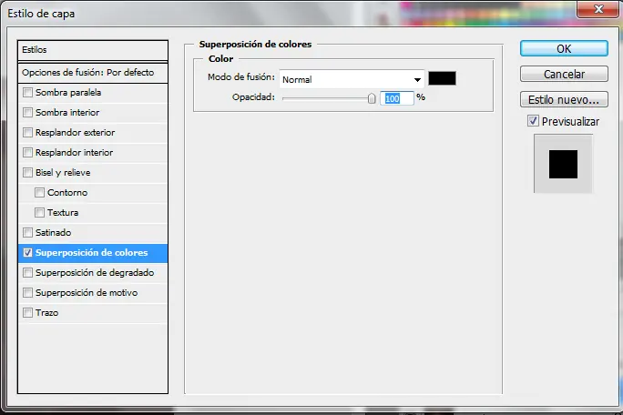Screen dimensions: 623x415
Task: Open the overlay color swatch picker
Action: pos(442,78)
